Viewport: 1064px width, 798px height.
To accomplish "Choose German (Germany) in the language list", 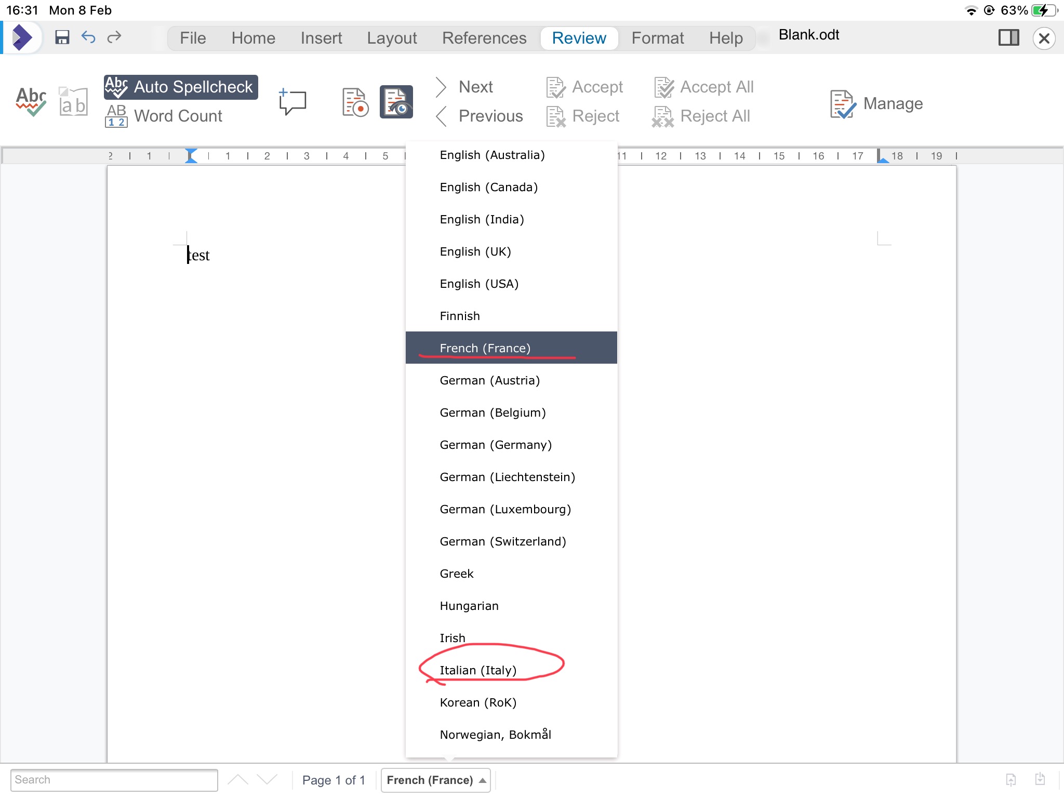I will coord(496,445).
